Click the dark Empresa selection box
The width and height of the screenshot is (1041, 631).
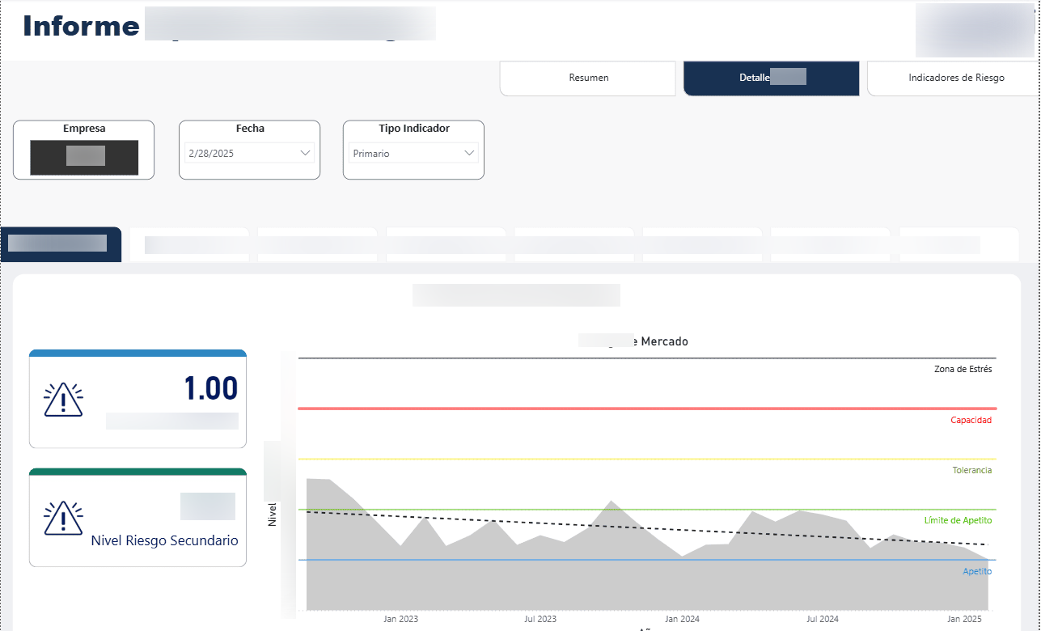click(84, 158)
